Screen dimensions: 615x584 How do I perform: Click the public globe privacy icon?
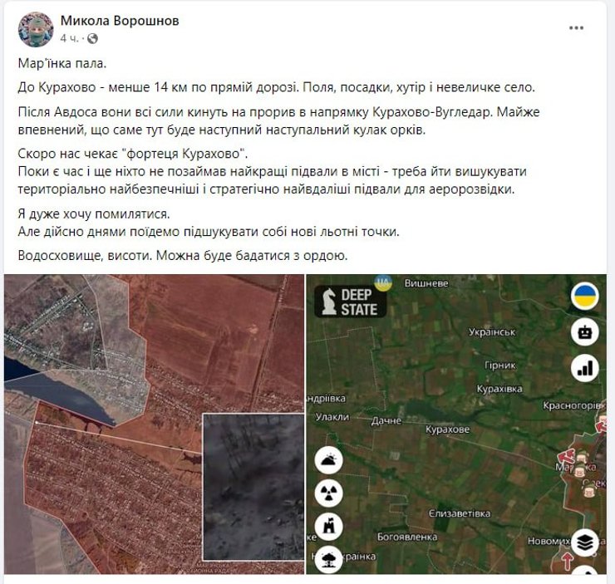pyautogui.click(x=92, y=38)
